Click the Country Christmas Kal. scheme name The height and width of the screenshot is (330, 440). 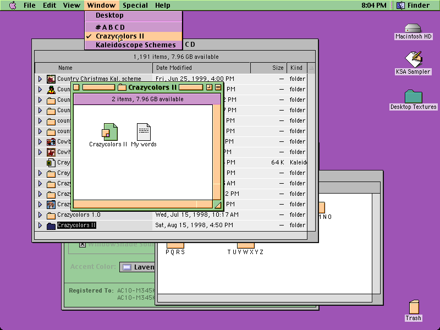pyautogui.click(x=99, y=79)
